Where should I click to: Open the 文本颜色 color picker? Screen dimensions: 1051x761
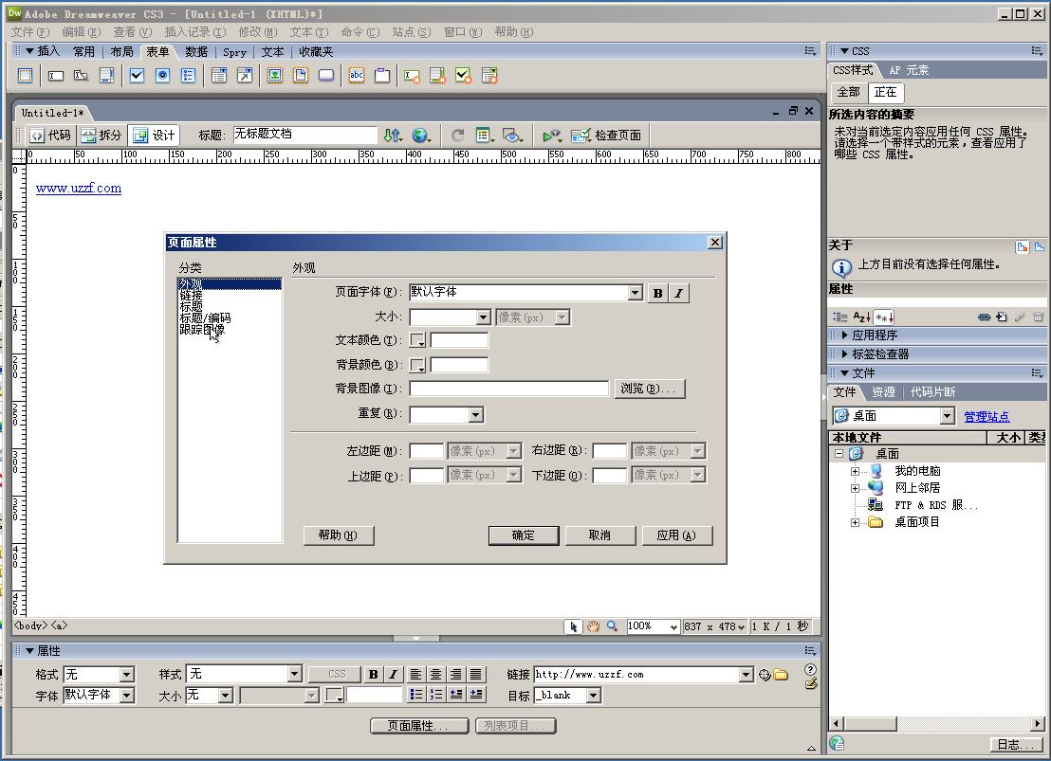click(417, 340)
